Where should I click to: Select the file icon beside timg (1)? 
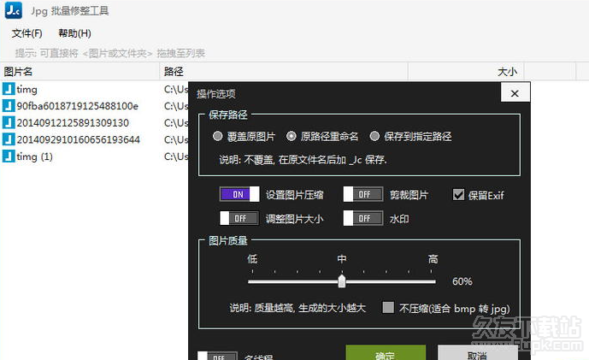[x=9, y=156]
